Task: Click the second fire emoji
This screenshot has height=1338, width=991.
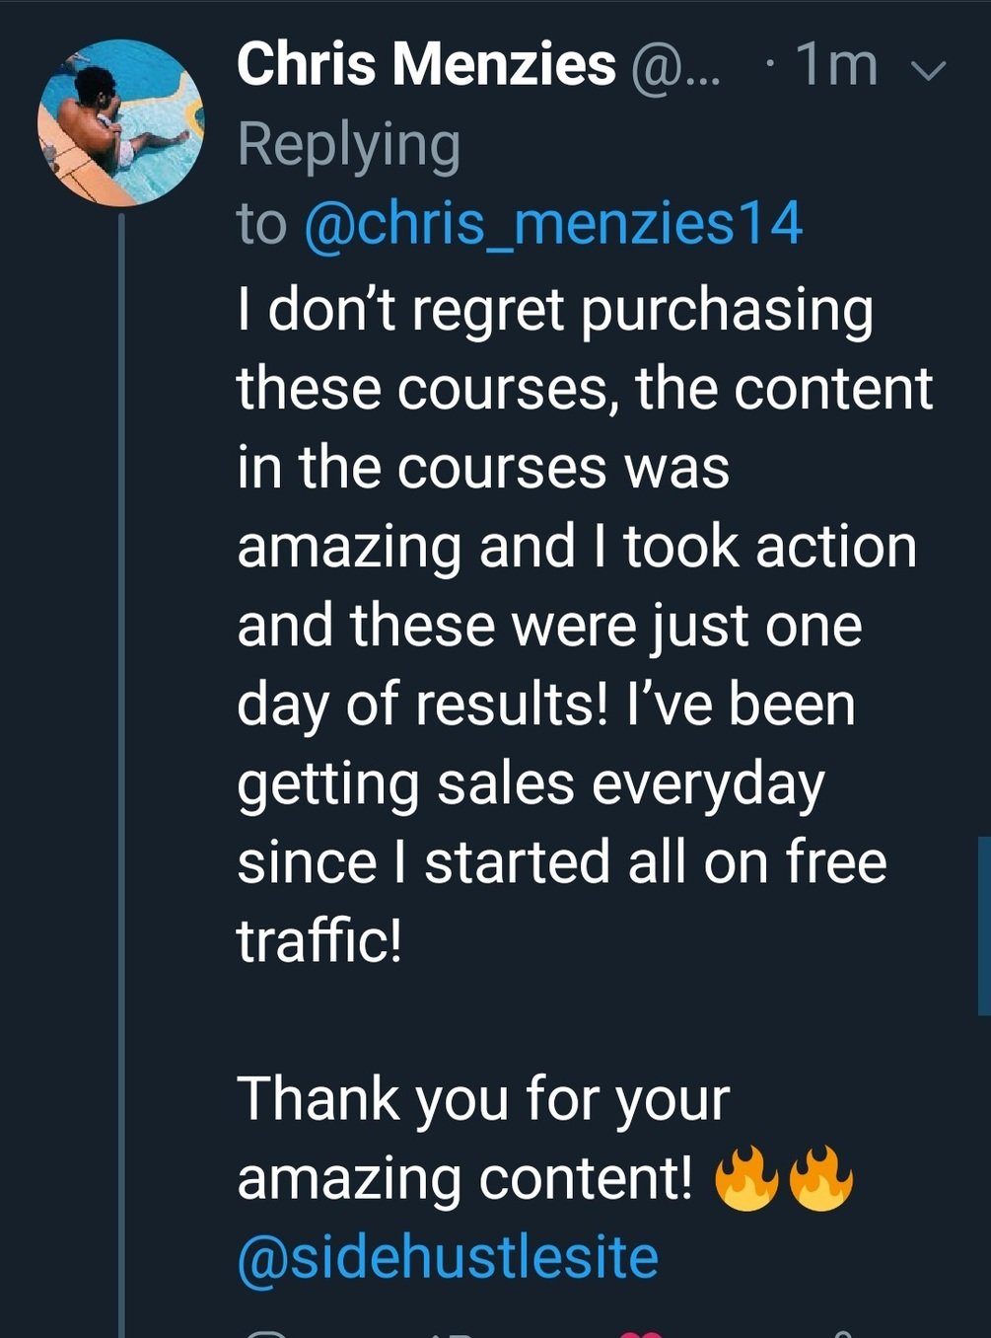Action: click(820, 1177)
